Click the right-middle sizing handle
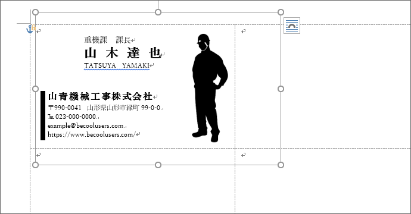Viewport: 411px width, 214px height. pyautogui.click(x=281, y=89)
